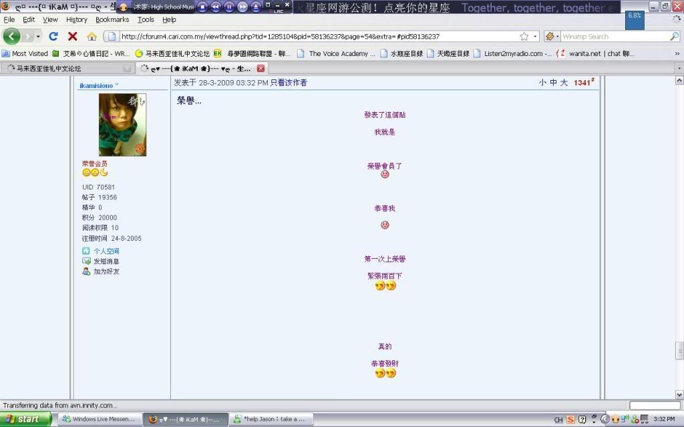This screenshot has height=427, width=684.
Task: Click the ikamisiono avatar picture
Action: click(x=122, y=125)
